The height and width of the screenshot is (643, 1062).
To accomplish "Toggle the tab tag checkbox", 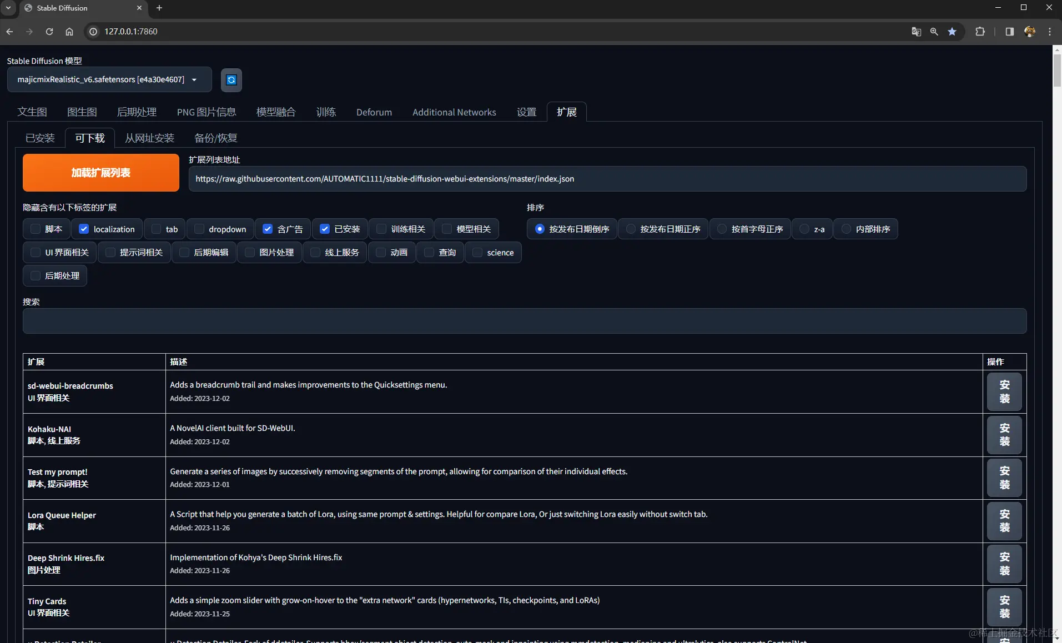I will [x=156, y=229].
